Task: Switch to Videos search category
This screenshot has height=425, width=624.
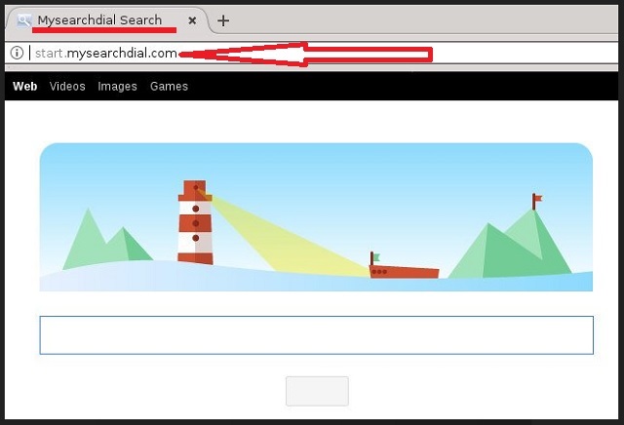Action: click(67, 87)
